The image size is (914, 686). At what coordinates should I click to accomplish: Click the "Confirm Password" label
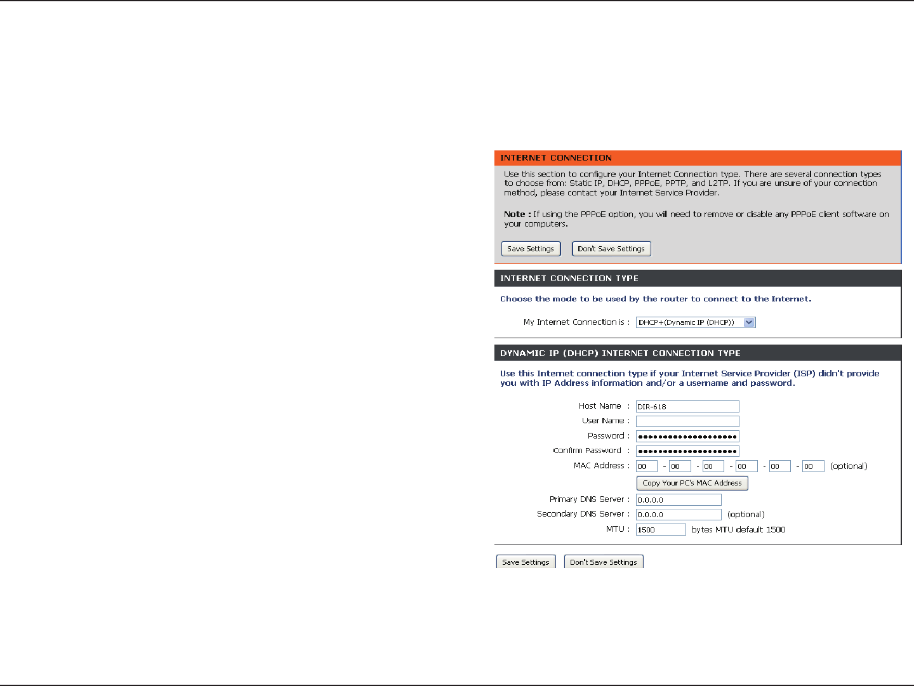(587, 451)
